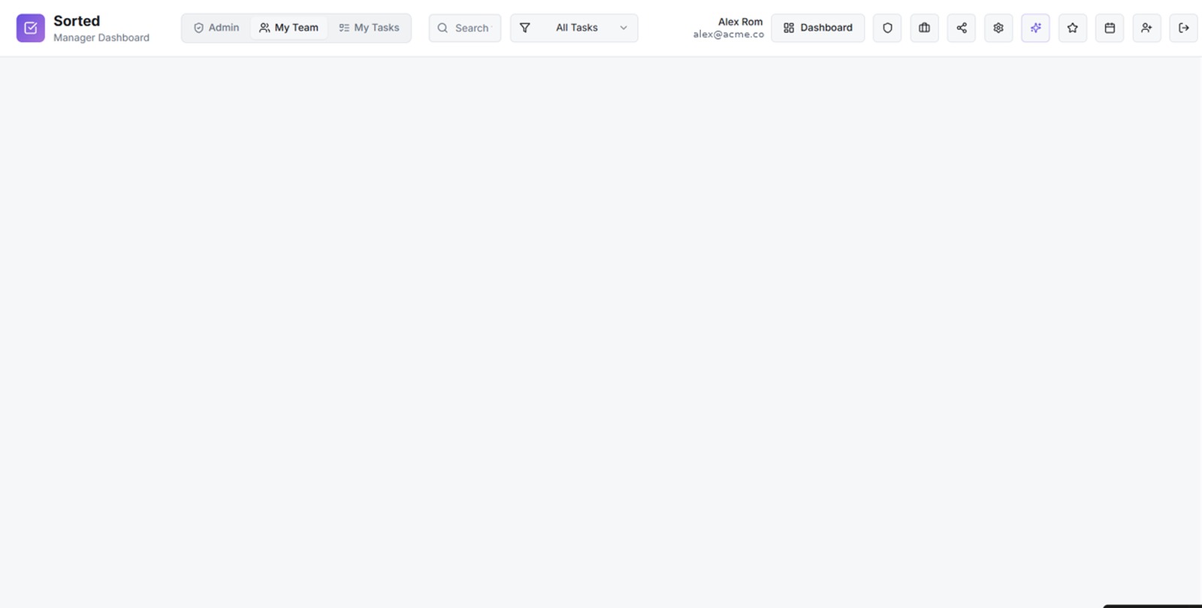The width and height of the screenshot is (1202, 608).
Task: Click the Manager Dashboard subtitle text
Action: click(101, 38)
